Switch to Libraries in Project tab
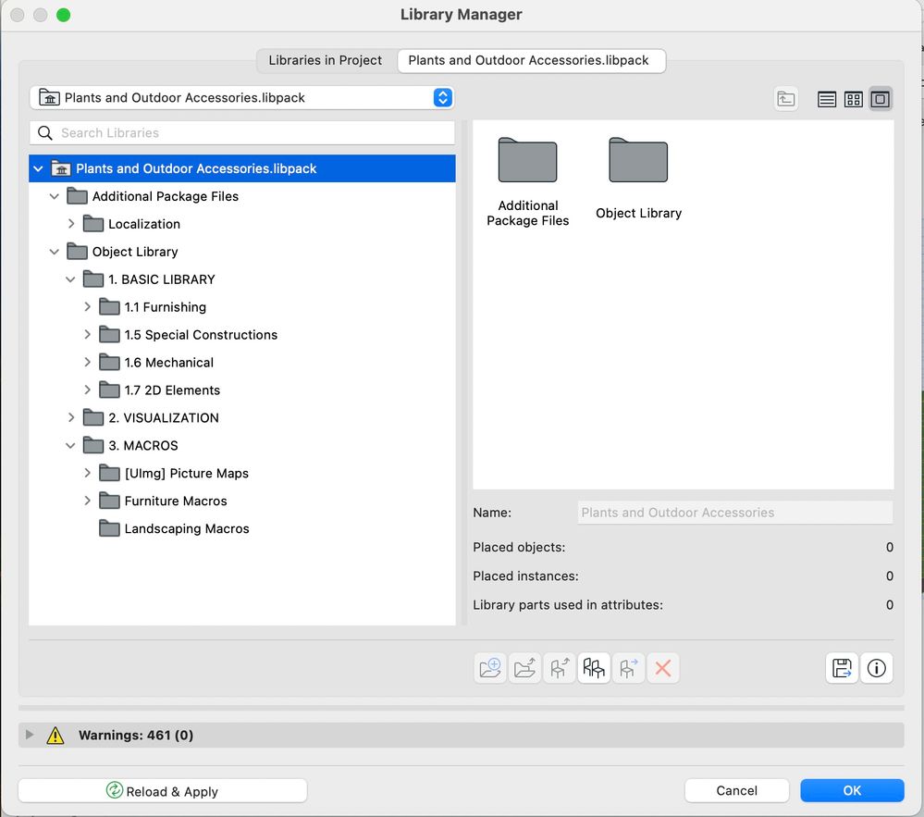This screenshot has width=924, height=817. point(326,61)
